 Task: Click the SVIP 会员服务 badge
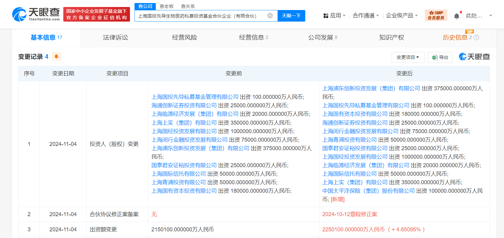(x=436, y=15)
